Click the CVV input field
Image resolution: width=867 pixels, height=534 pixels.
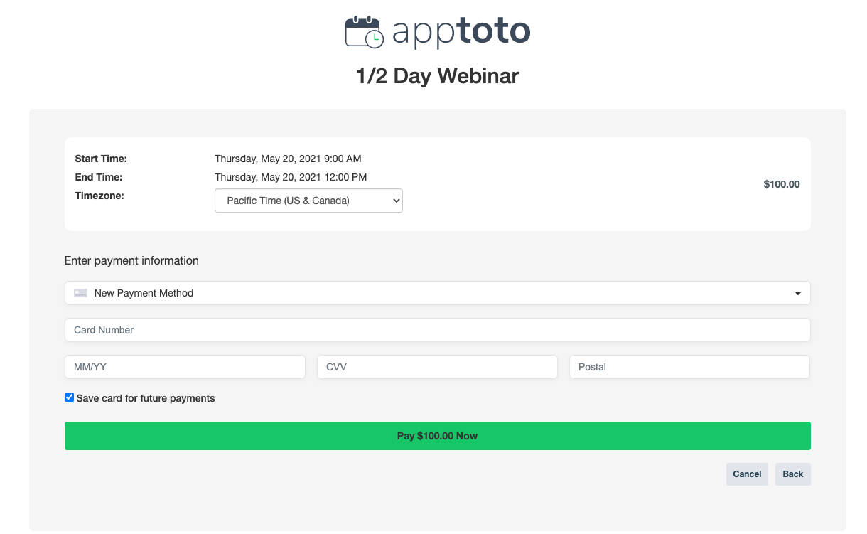(x=437, y=367)
